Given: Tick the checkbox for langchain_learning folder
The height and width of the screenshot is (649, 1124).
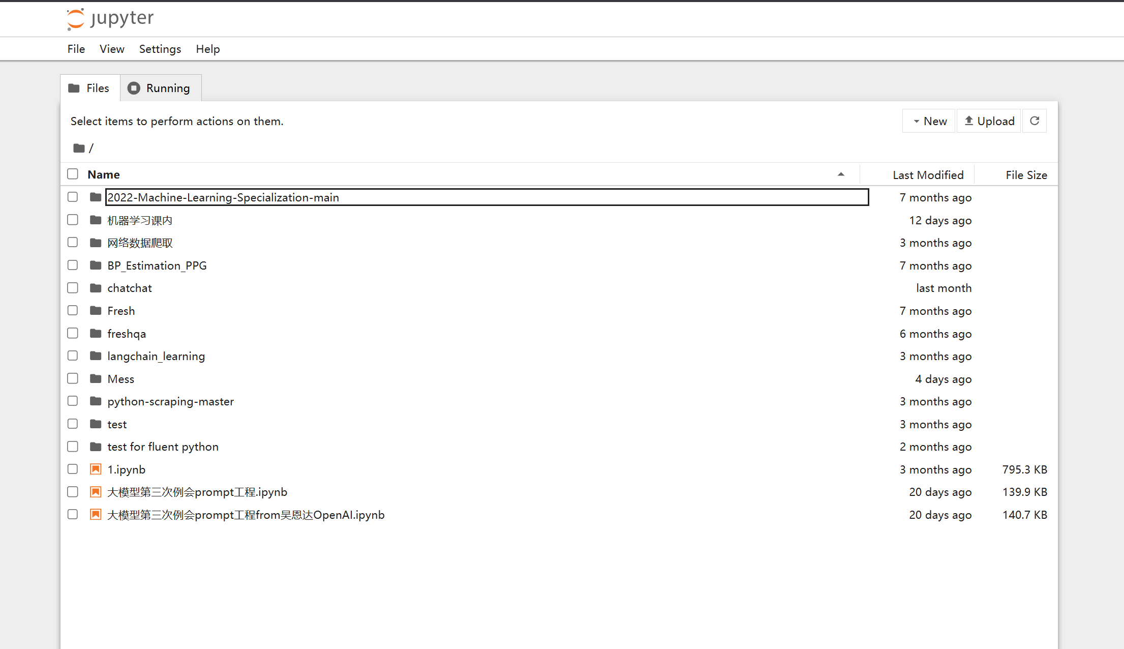Looking at the screenshot, I should [x=73, y=356].
